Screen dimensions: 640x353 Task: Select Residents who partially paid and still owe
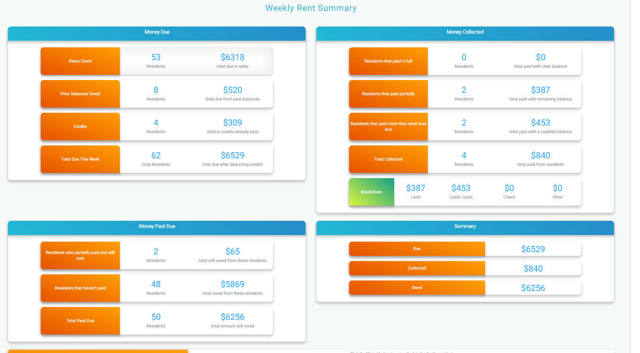coord(80,255)
